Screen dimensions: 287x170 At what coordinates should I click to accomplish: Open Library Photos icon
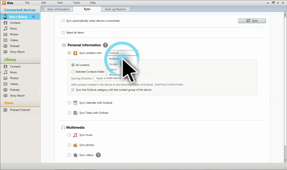(6, 78)
